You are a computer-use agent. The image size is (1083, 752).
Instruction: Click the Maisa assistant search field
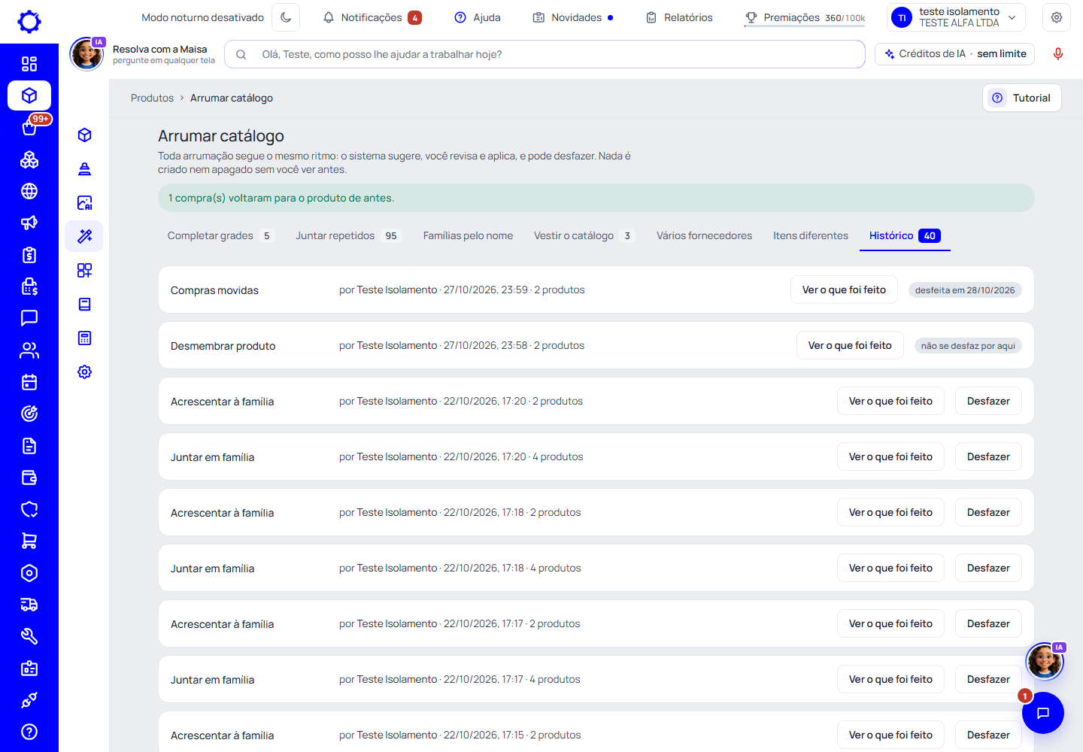pos(545,54)
